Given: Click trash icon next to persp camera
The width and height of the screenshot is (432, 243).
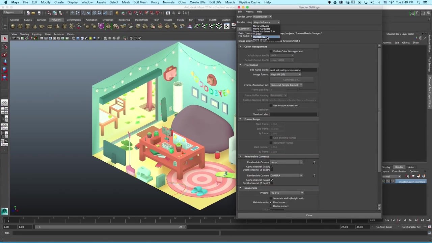Looking at the screenshot, I should 314,162.
